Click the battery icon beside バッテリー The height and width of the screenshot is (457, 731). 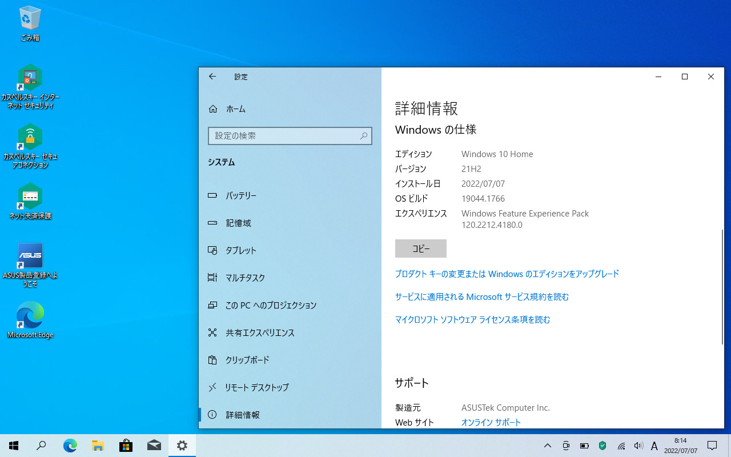[x=212, y=195]
